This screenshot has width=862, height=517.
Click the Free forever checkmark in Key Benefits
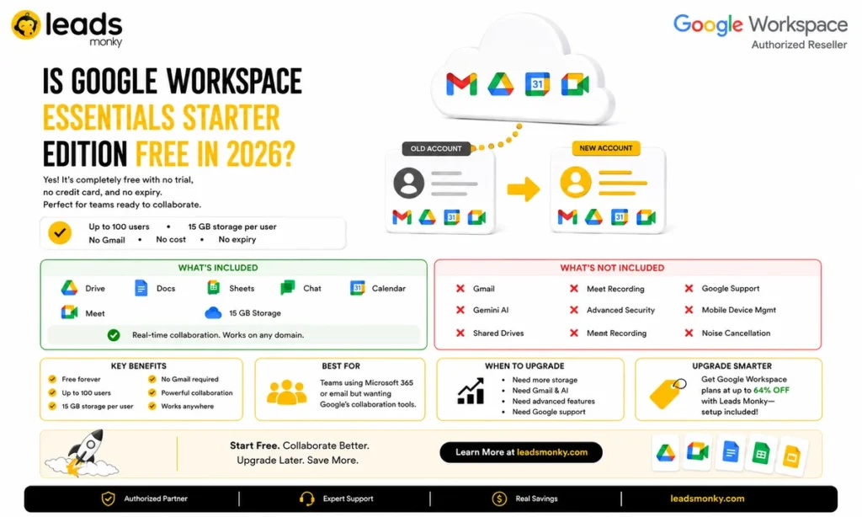pyautogui.click(x=52, y=379)
